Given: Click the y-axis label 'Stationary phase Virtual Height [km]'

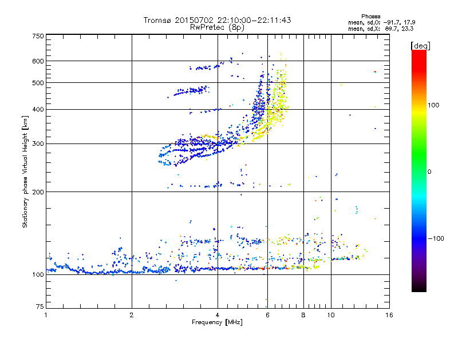Looking at the screenshot, I should coord(25,171).
